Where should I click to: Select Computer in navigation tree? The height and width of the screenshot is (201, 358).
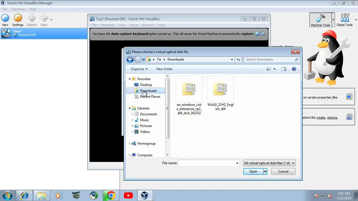tap(145, 155)
